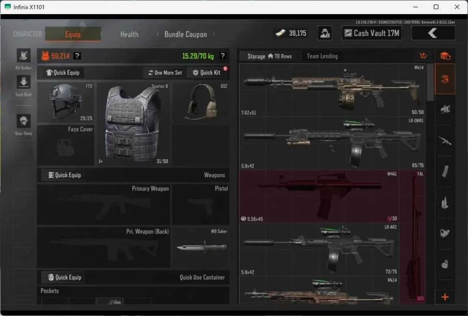Switch to the Team Lending tab
Screen dimensions: 468x316
(x=322, y=56)
